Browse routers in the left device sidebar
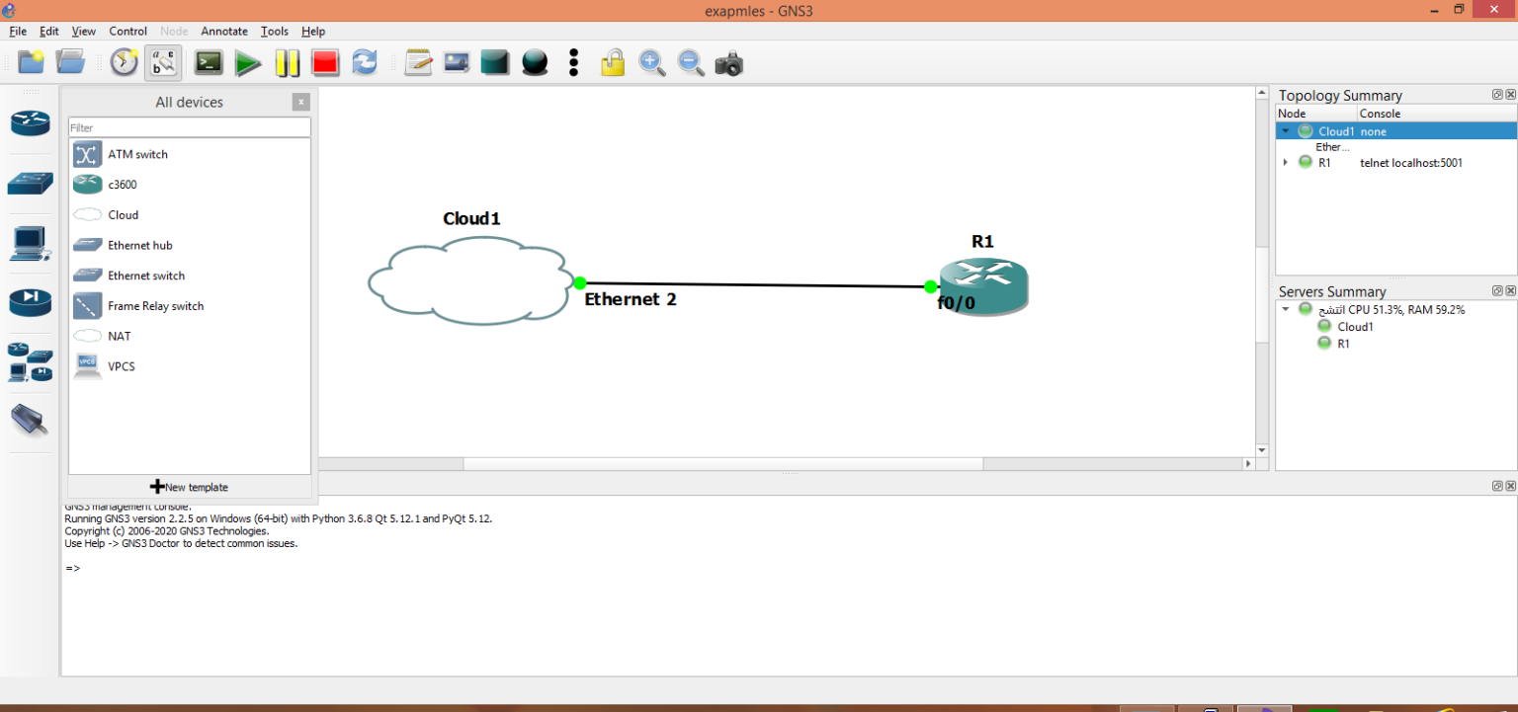This screenshot has height=712, width=1518. pos(30,122)
